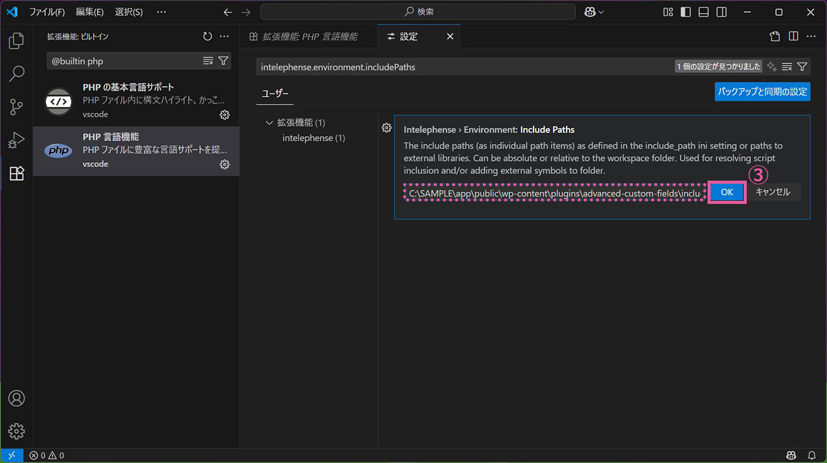
Task: Toggle the primary side bar
Action: coord(686,12)
